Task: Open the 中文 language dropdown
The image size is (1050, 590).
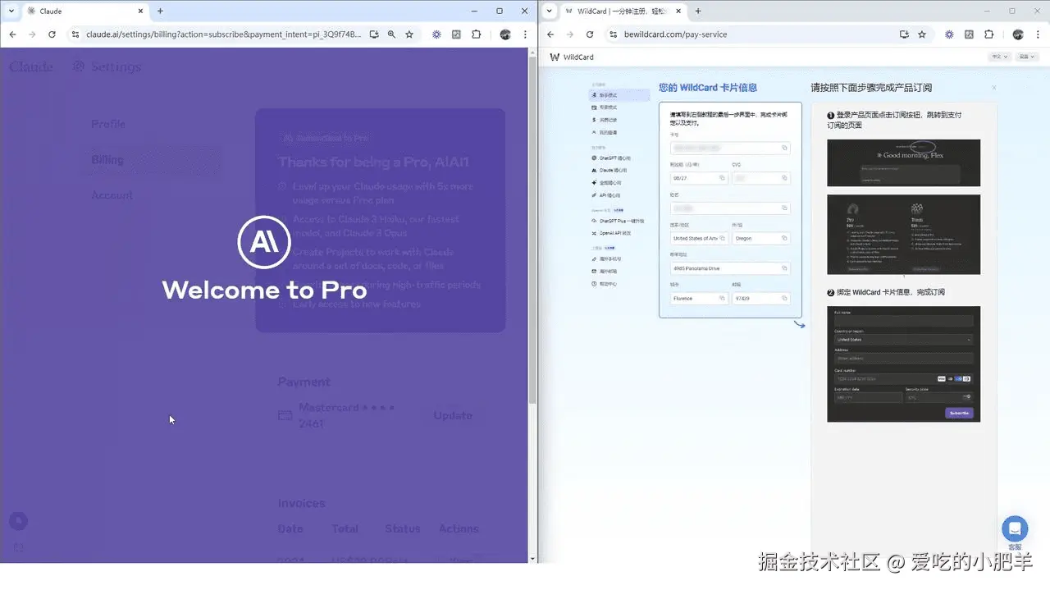Action: [1000, 57]
